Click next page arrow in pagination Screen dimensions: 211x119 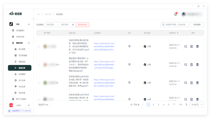coord(186,105)
